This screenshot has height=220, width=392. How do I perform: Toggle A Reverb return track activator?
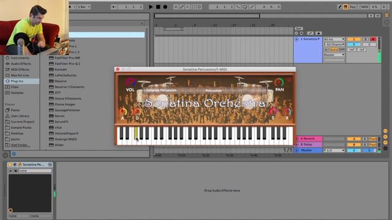[x=354, y=139]
